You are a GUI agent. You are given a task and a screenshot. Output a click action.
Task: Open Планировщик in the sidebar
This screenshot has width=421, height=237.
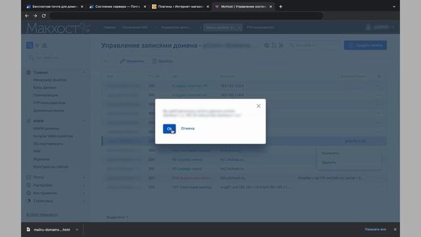pyautogui.click(x=45, y=95)
